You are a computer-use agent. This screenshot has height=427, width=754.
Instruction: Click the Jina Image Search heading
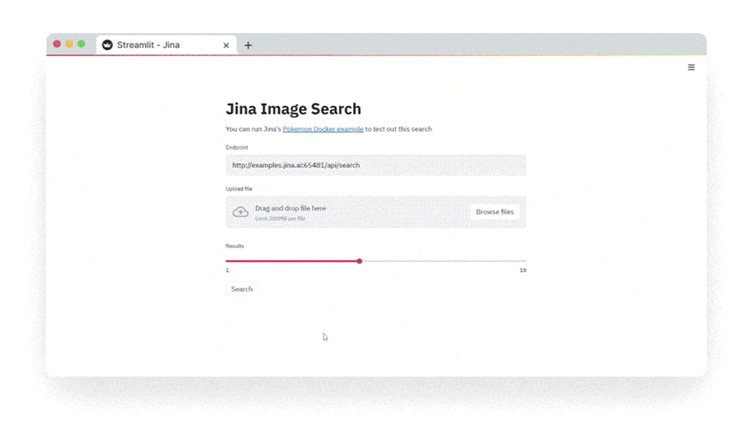click(x=293, y=109)
